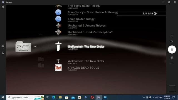Select Tomb Raider Trilogy ISO entry

tap(81, 19)
